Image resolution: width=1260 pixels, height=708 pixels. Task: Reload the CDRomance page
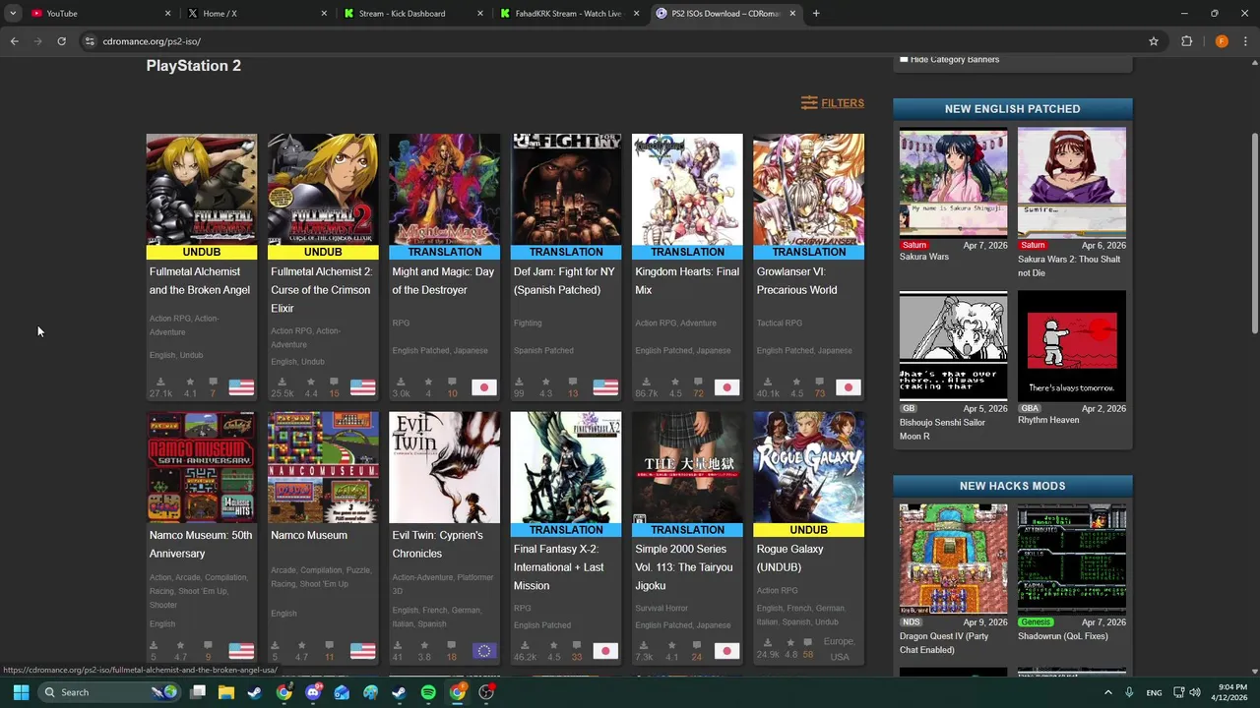(61, 41)
